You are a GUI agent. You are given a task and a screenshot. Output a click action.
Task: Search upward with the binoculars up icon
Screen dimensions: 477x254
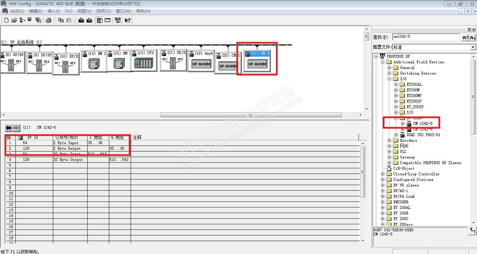(465, 37)
